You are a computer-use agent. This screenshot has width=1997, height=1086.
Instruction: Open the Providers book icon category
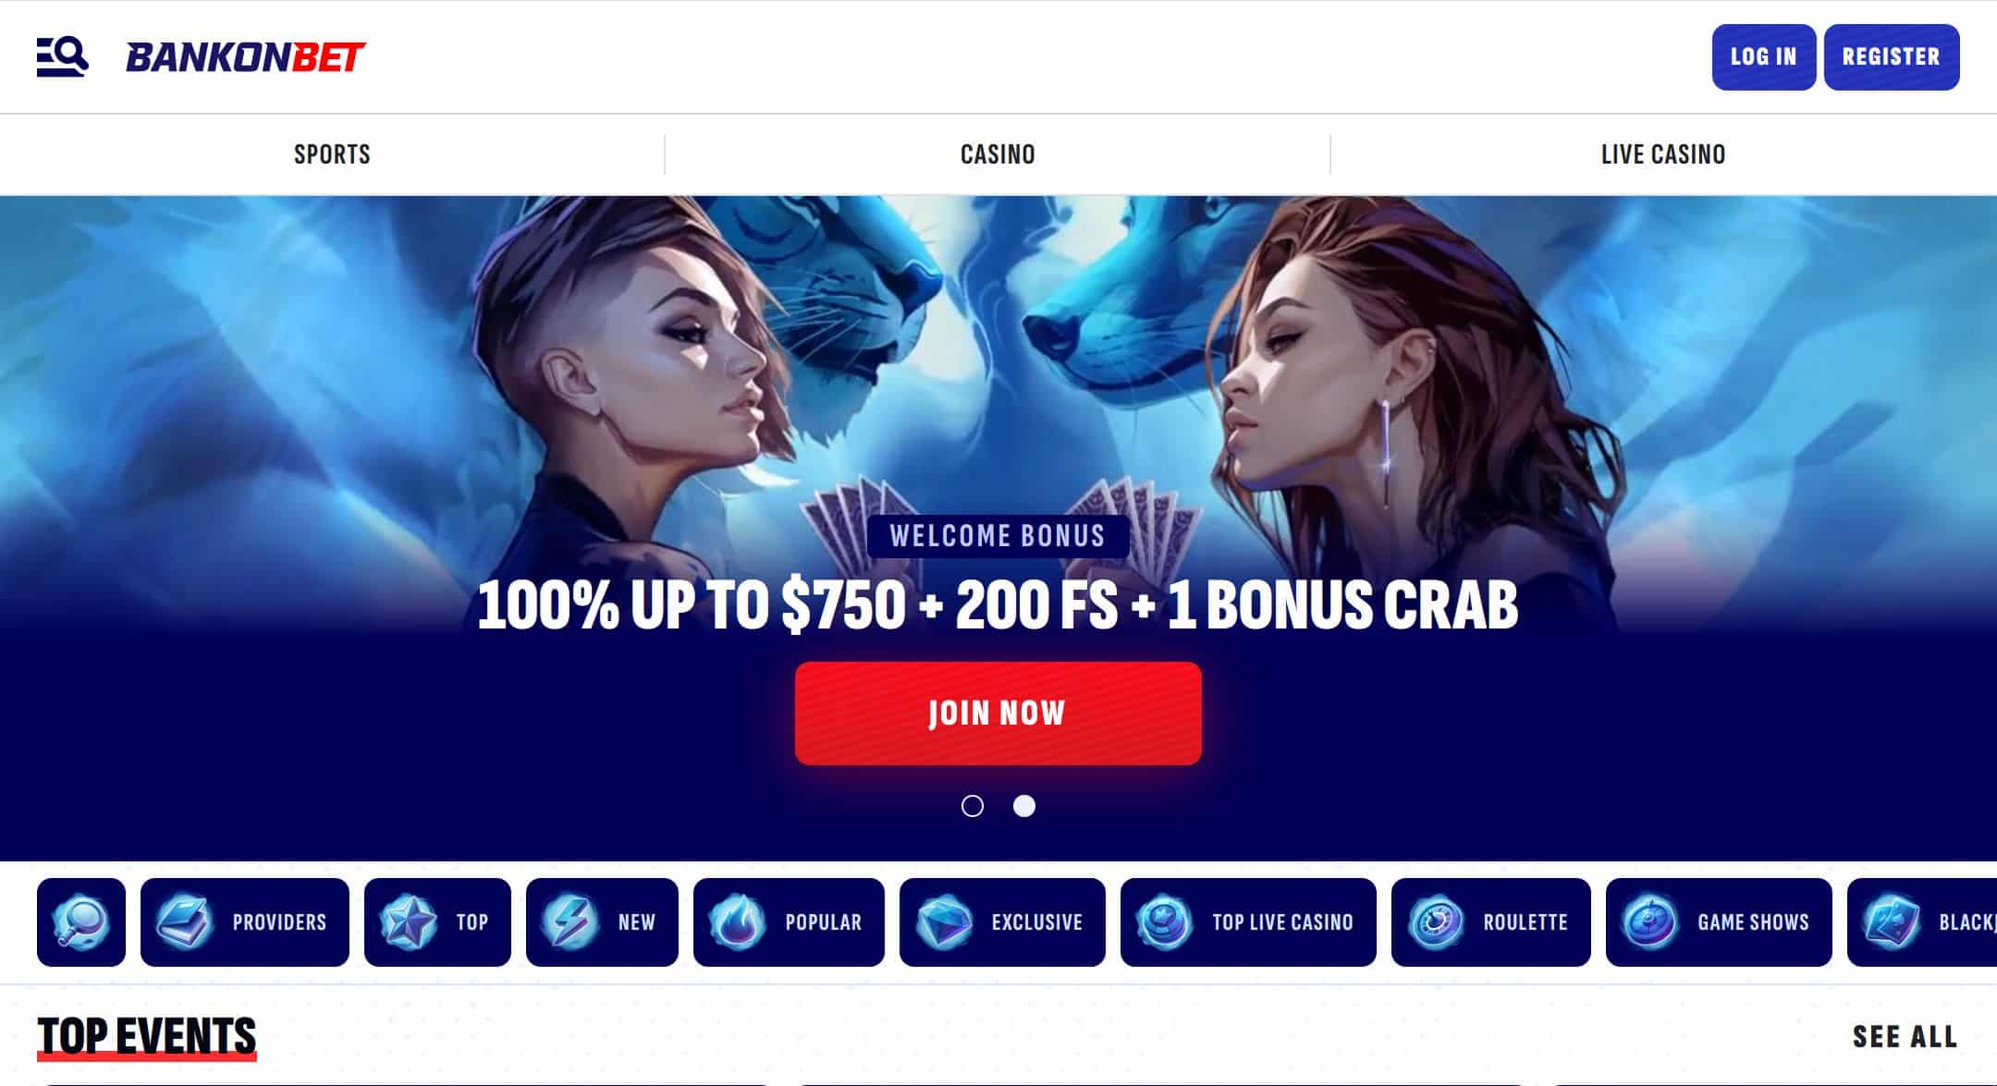click(245, 921)
